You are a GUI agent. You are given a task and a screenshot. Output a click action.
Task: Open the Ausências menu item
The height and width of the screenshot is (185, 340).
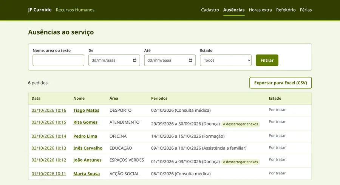[x=234, y=10]
